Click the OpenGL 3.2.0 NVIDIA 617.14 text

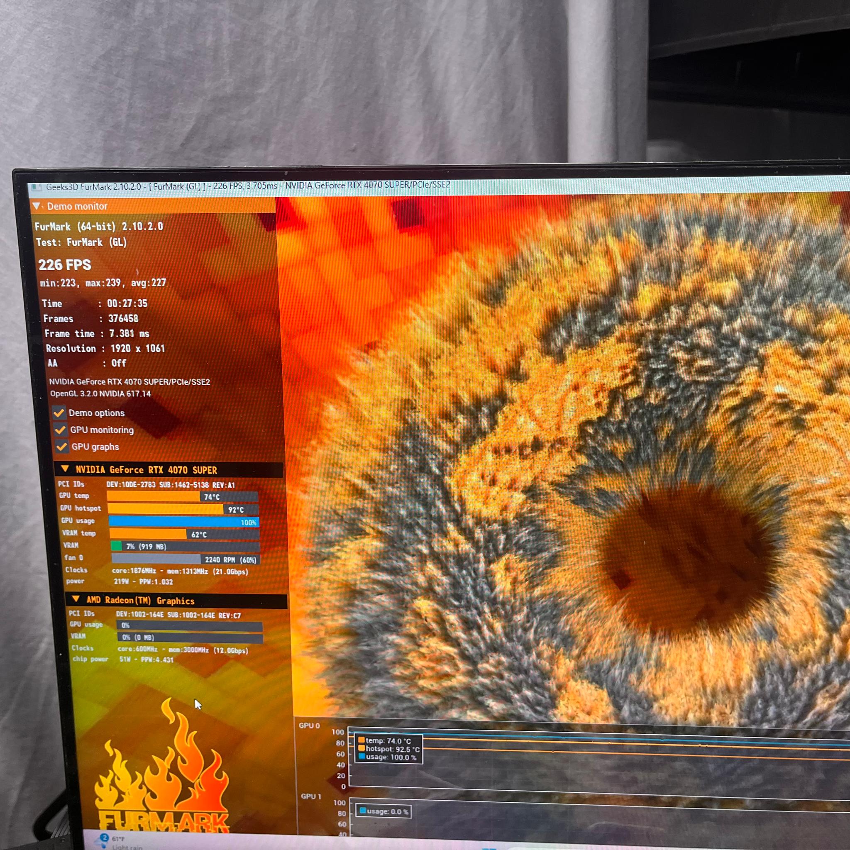(x=100, y=394)
